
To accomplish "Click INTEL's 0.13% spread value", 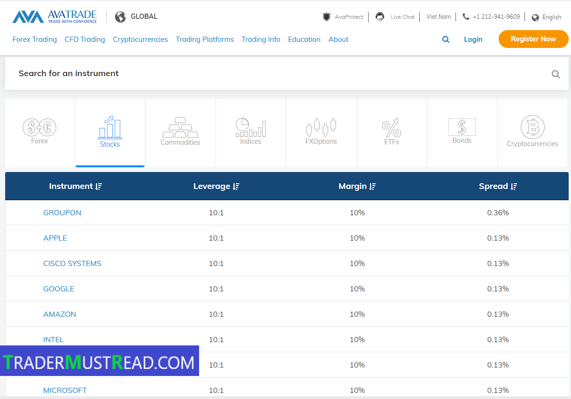I will (498, 340).
